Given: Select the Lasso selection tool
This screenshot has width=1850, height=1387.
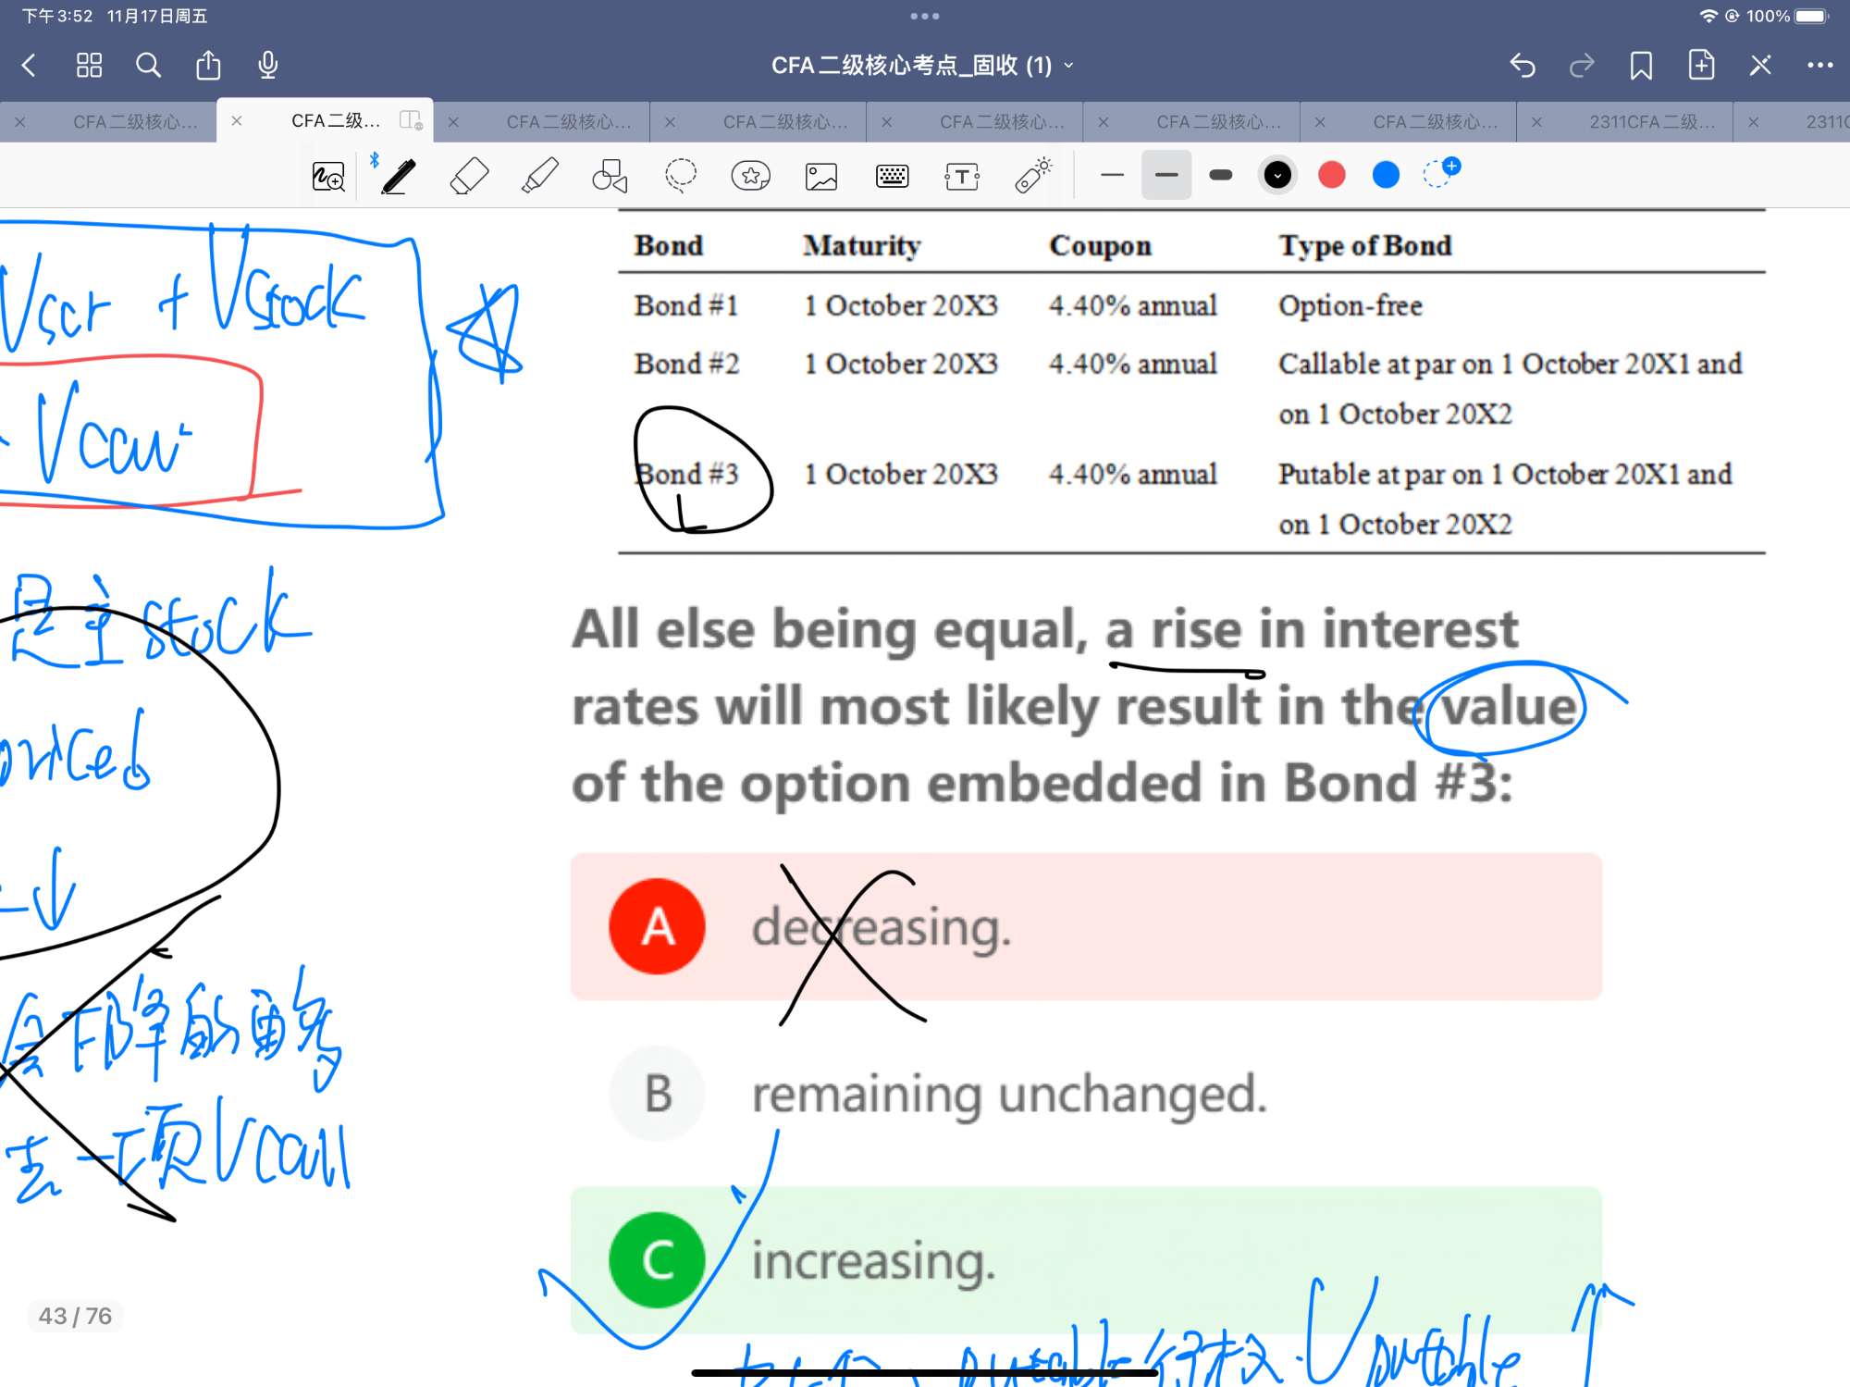Looking at the screenshot, I should [x=681, y=176].
